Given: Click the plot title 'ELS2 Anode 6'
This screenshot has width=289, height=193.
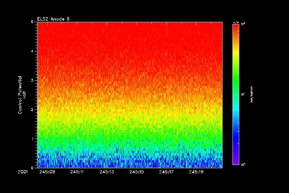Looking at the screenshot, I should coord(53,19).
